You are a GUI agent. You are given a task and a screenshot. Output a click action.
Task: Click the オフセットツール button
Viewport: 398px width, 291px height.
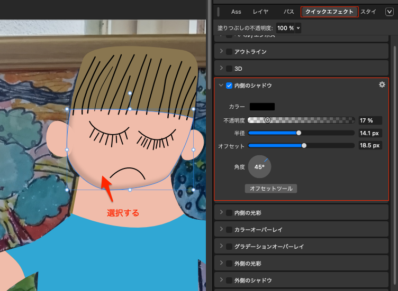[x=271, y=189]
